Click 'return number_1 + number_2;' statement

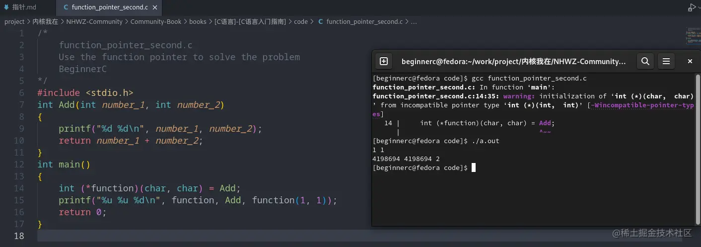(131, 141)
